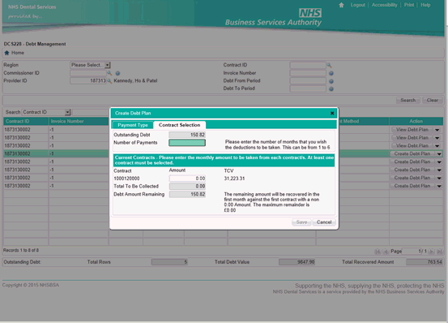Expand second row View Debt Plan arrow

[437, 138]
